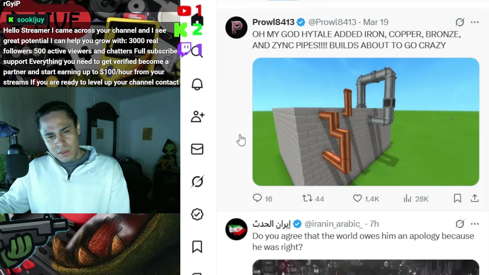Open the Prowl8413 profile name link
489x275 pixels.
click(273, 22)
